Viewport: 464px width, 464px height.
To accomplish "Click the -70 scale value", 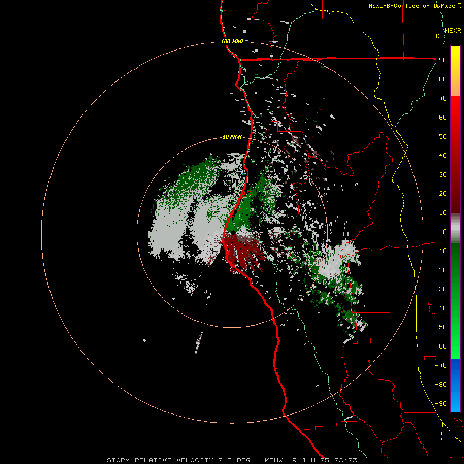I will click(441, 365).
